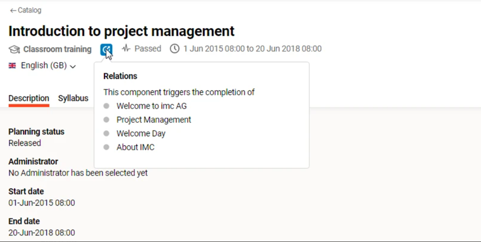Open the Welcome to imc AG relation
This screenshot has width=481, height=242.
click(151, 106)
